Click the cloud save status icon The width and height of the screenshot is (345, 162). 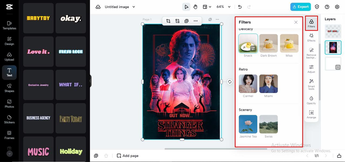pos(98,7)
